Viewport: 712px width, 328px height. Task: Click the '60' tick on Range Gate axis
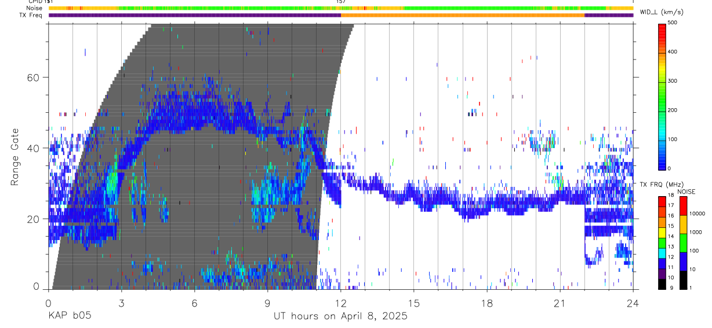point(34,78)
